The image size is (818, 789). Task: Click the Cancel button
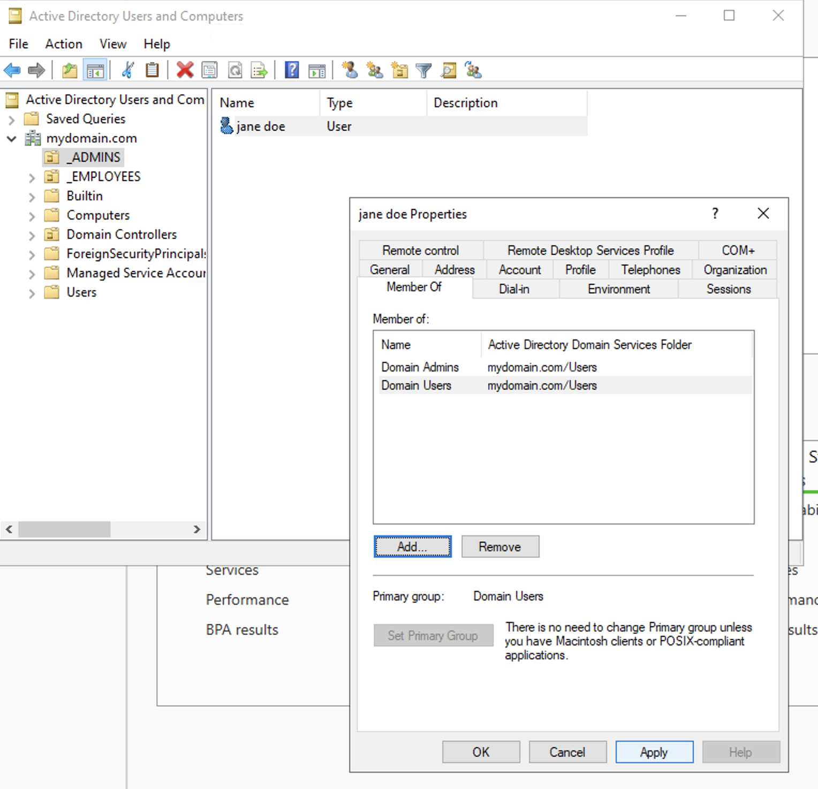pyautogui.click(x=567, y=752)
